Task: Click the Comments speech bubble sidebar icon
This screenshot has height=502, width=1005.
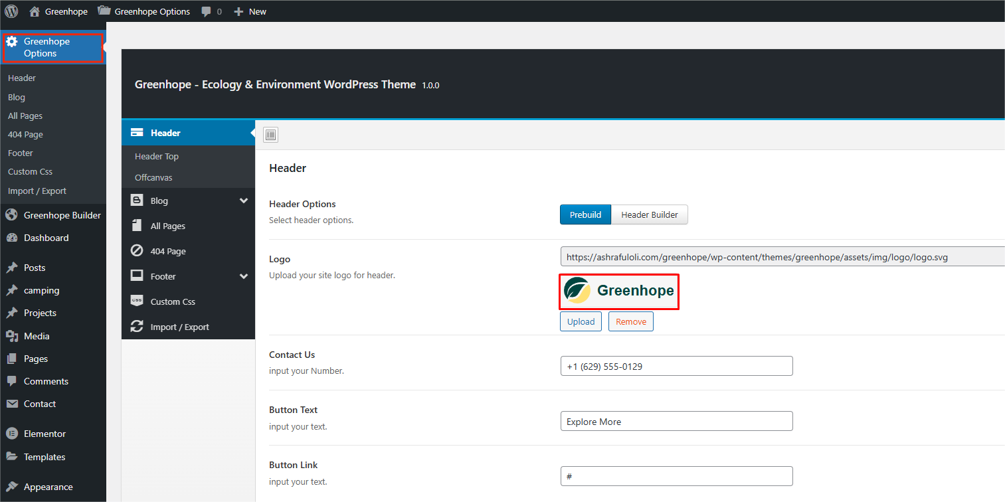Action: pos(12,381)
